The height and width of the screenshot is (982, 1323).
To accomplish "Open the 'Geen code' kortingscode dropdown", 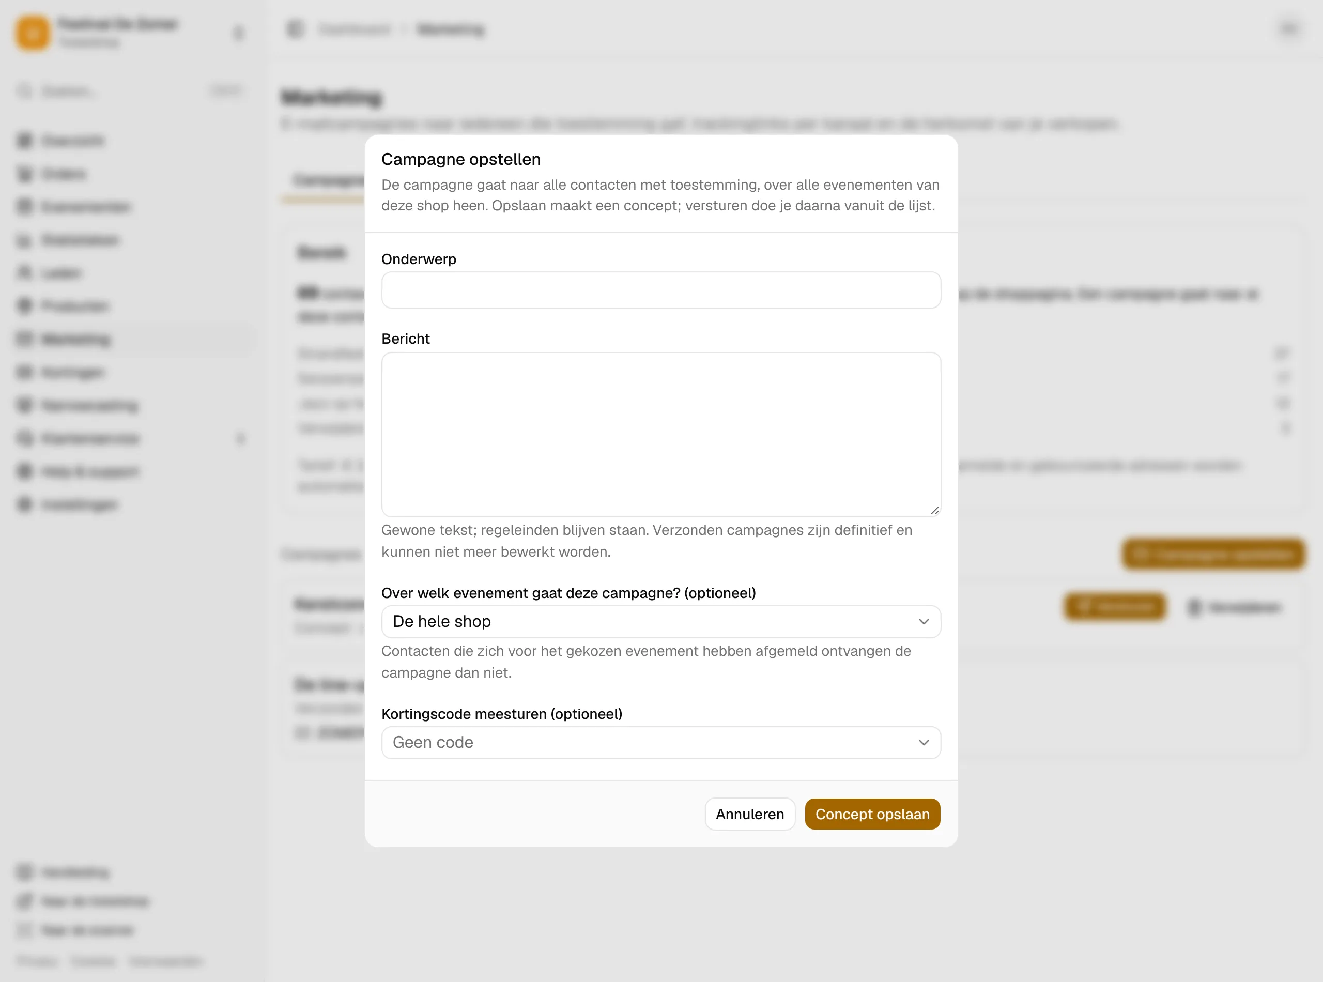I will point(661,743).
